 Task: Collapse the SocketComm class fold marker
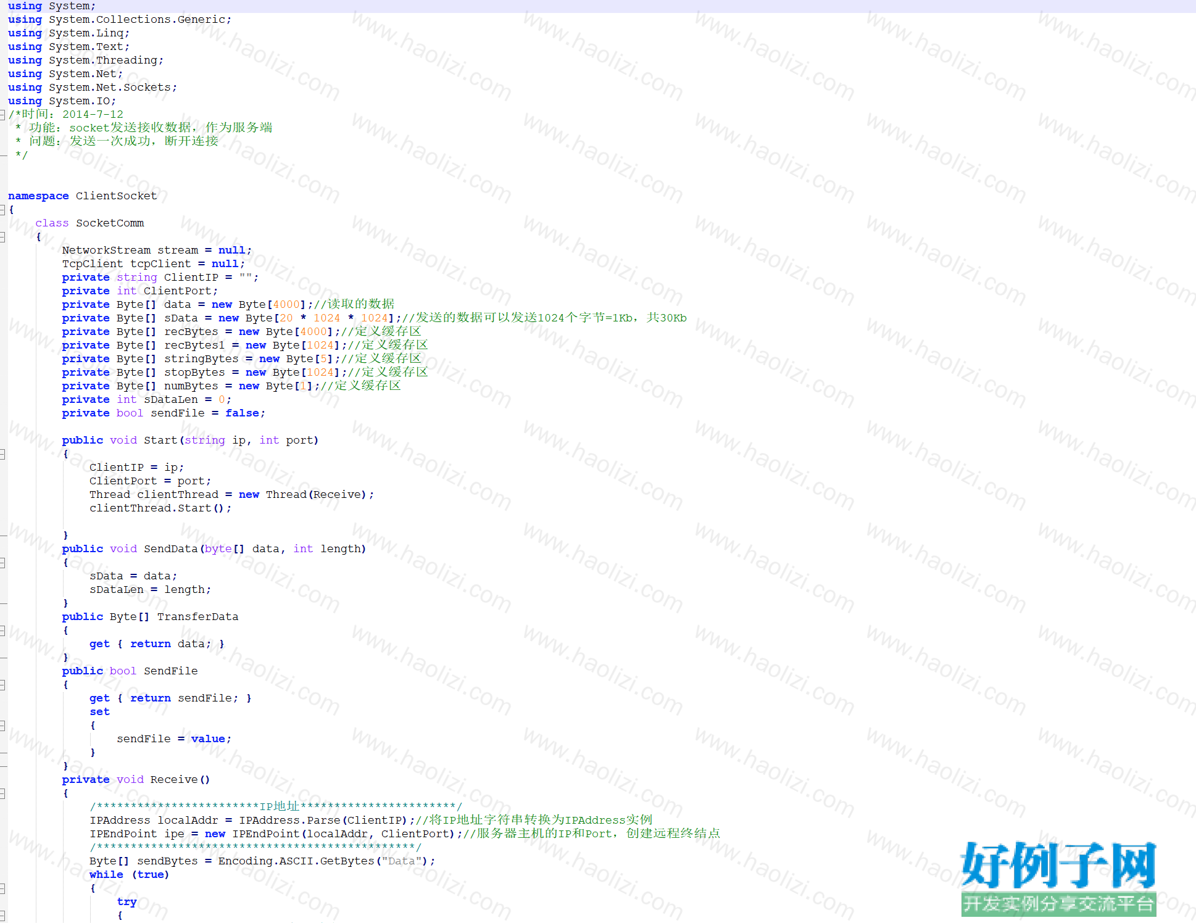(x=2, y=237)
